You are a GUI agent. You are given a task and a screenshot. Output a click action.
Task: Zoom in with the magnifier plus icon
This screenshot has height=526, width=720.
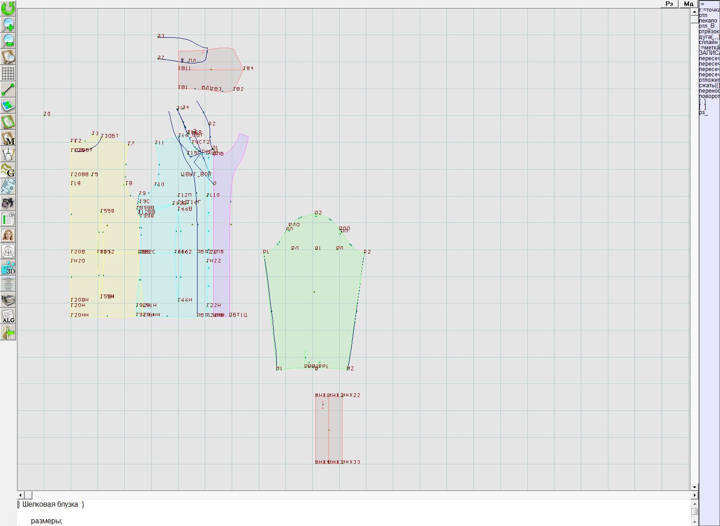(x=8, y=24)
